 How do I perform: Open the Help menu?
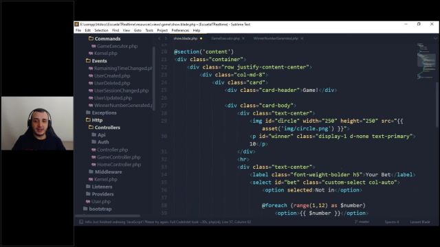(197, 30)
